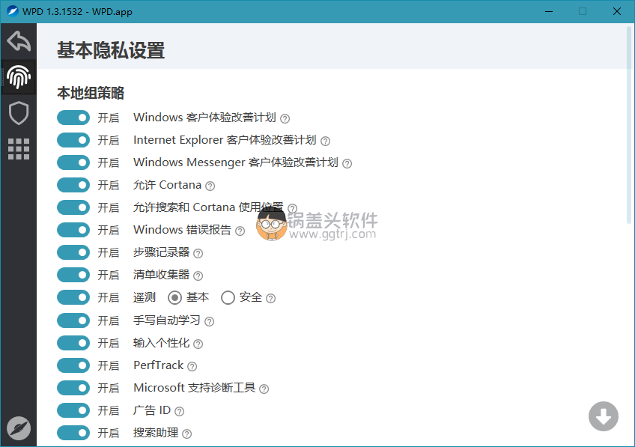This screenshot has width=635, height=447.
Task: Disable the PerfTrack switch
Action: point(73,365)
